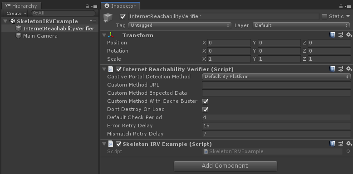353x174 pixels.
Task: Toggle the GameObject active checkbox
Action: pos(123,16)
